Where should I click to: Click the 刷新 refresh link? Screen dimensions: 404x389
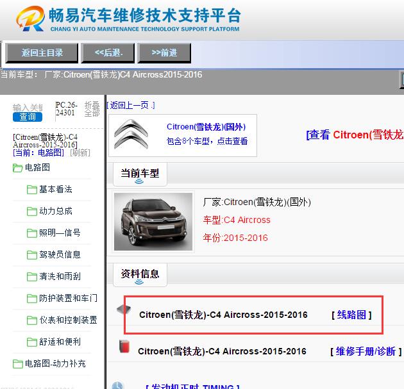point(80,153)
